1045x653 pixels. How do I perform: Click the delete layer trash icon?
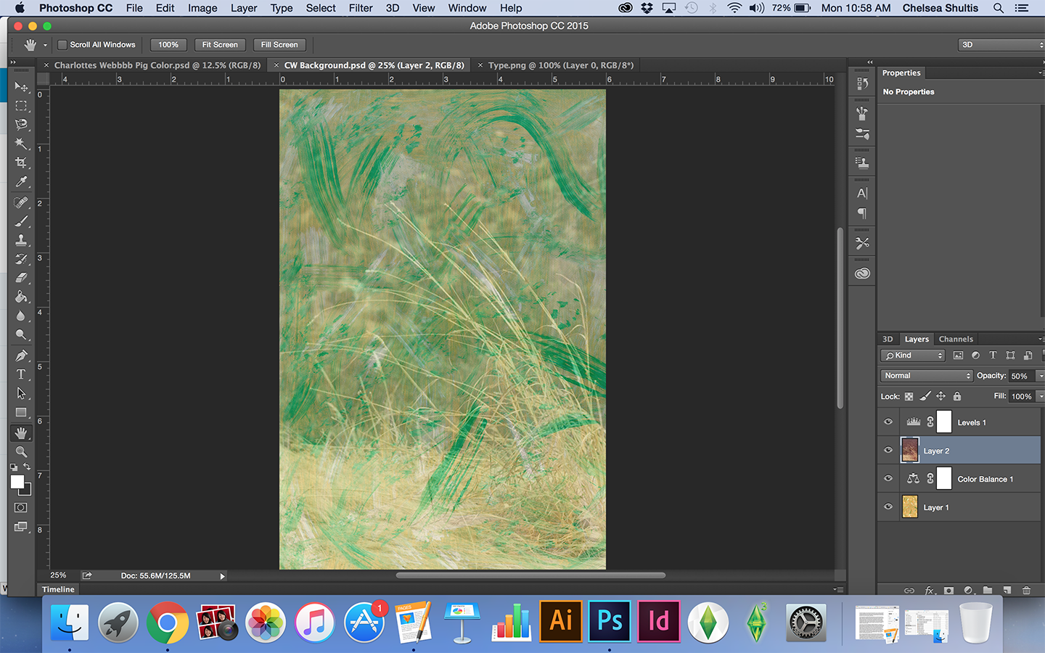click(x=1026, y=590)
